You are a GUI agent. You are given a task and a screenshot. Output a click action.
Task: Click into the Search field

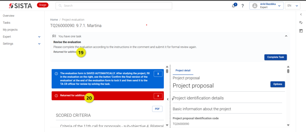(x=114, y=6)
